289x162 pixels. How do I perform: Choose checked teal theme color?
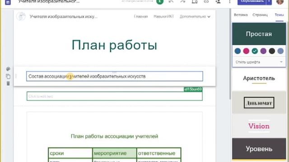(255, 51)
